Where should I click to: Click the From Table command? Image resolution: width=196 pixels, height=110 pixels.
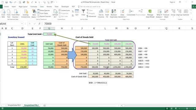click(43, 13)
